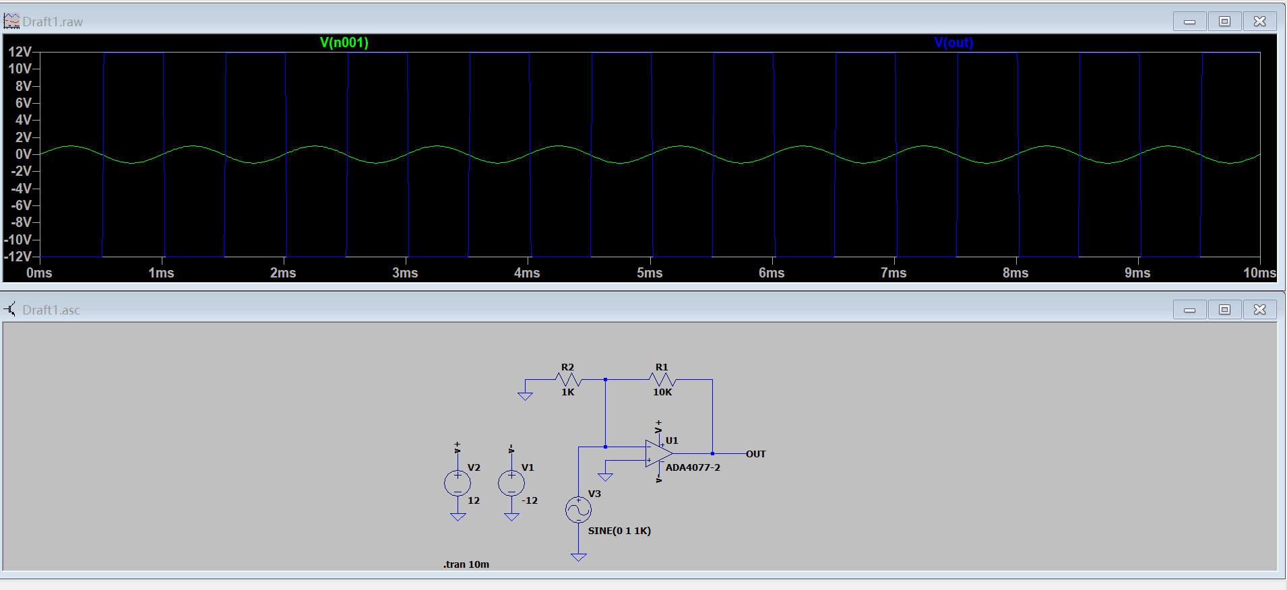Click the -12V label on vertical axis
1287x590 pixels.
coord(18,257)
